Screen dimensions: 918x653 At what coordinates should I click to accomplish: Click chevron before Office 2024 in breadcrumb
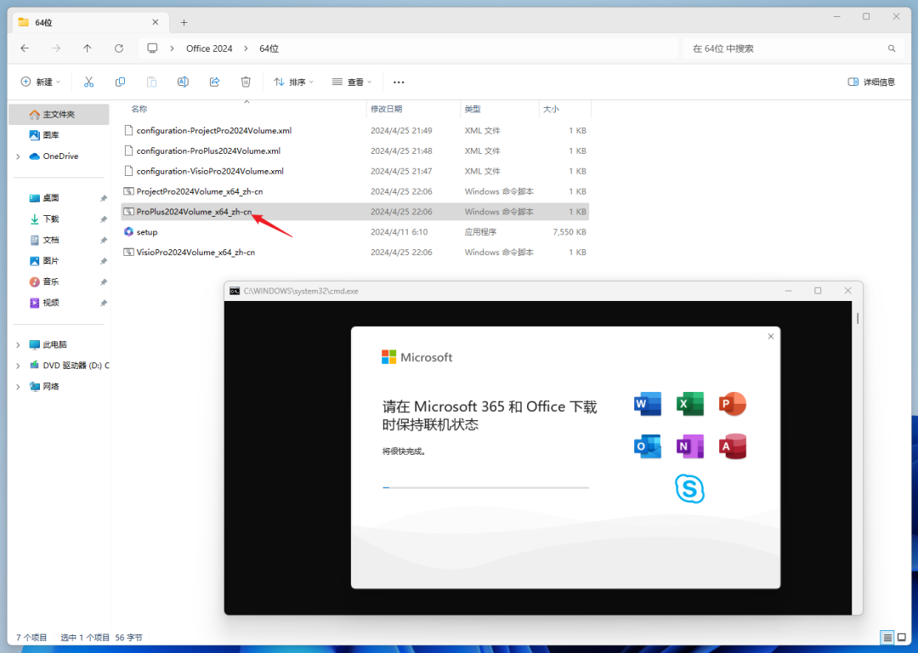pos(172,48)
